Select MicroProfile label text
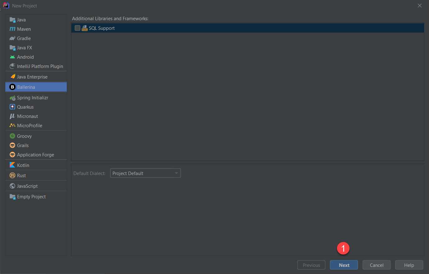429x274 pixels. point(30,126)
